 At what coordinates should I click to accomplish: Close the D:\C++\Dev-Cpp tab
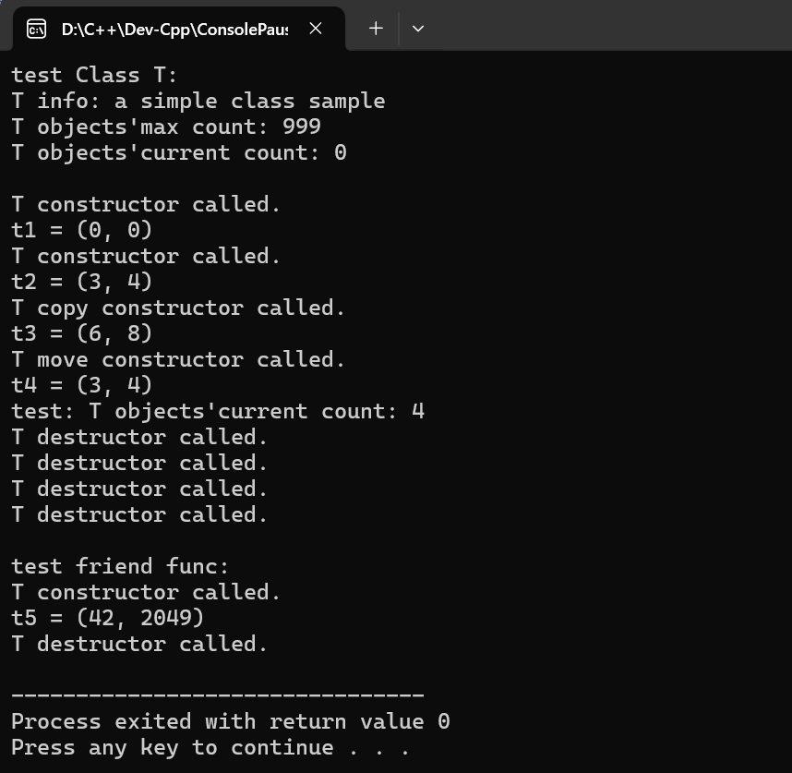point(316,29)
